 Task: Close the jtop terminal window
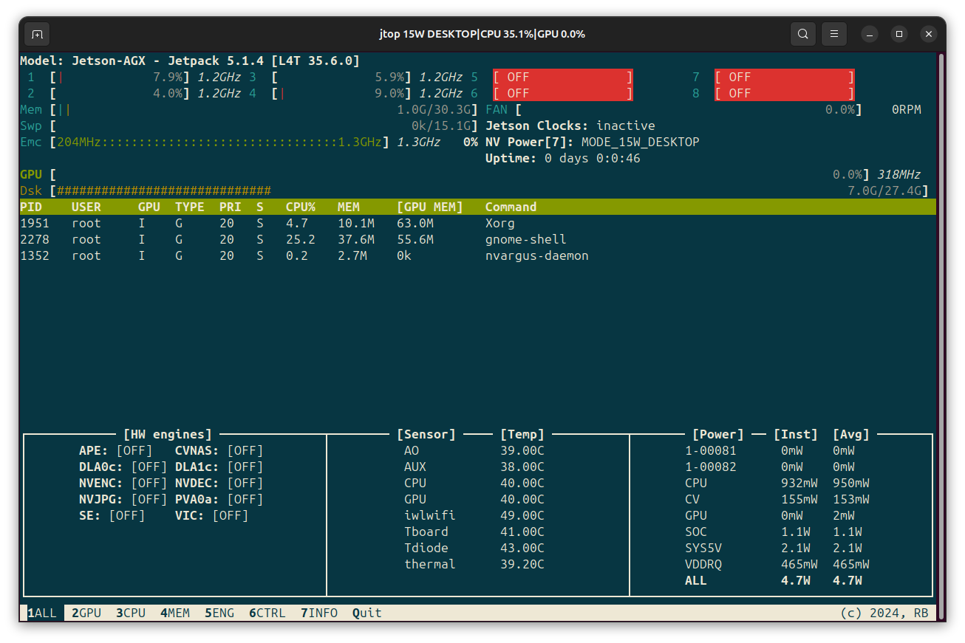pos(930,34)
